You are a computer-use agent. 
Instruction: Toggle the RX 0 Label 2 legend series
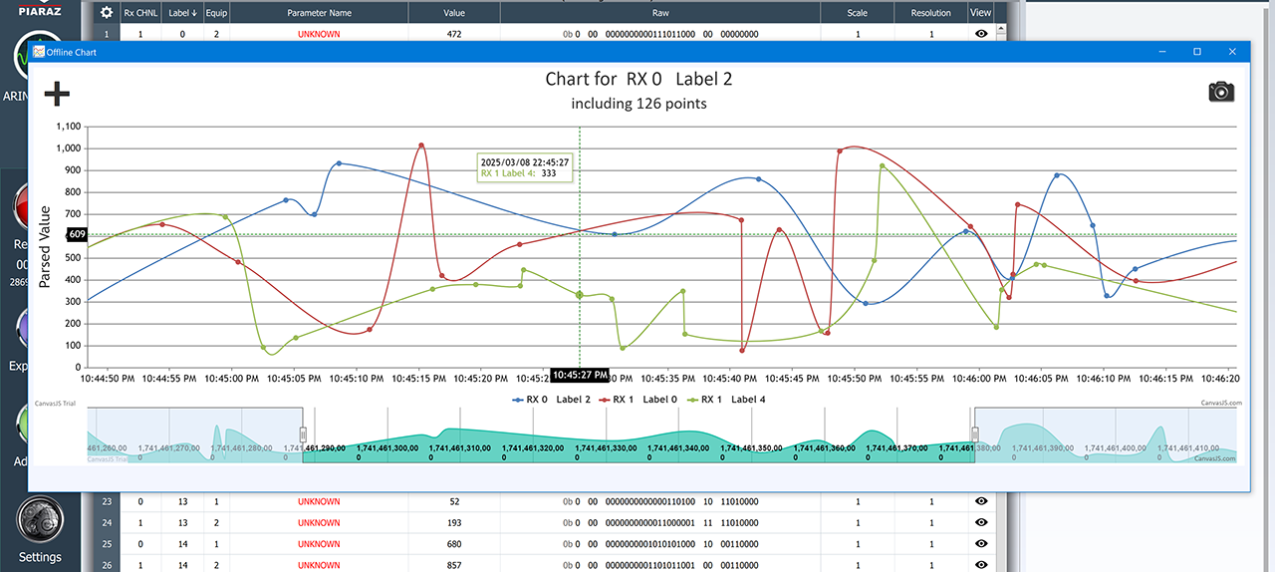pyautogui.click(x=552, y=400)
